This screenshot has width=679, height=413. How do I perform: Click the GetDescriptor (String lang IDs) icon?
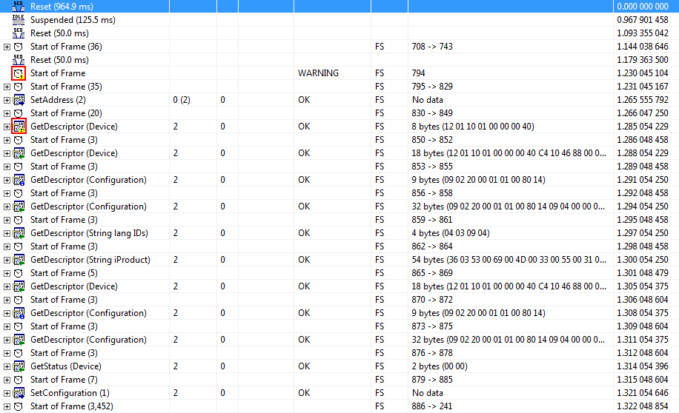[x=19, y=233]
